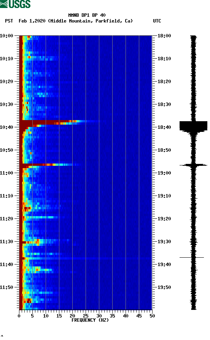
Task: Click the '45' frequency axis tick label
Action: tap(139, 316)
